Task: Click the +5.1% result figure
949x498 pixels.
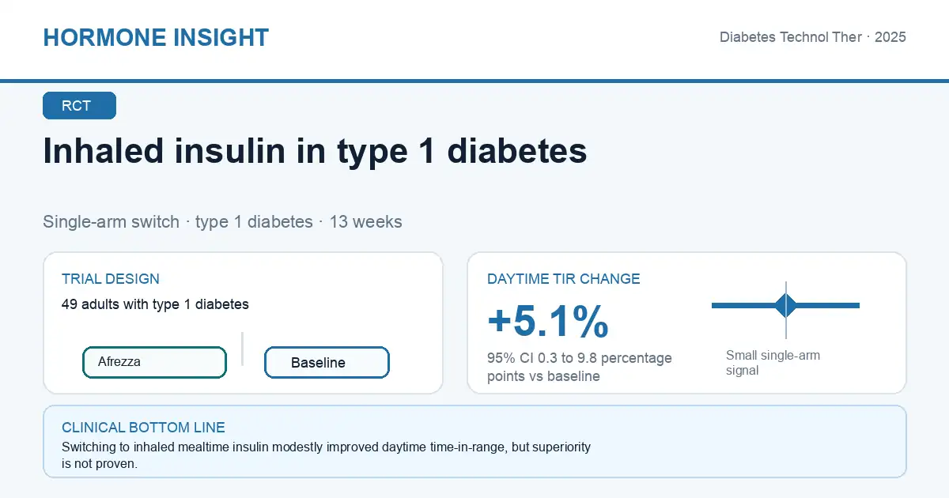Action: [548, 321]
